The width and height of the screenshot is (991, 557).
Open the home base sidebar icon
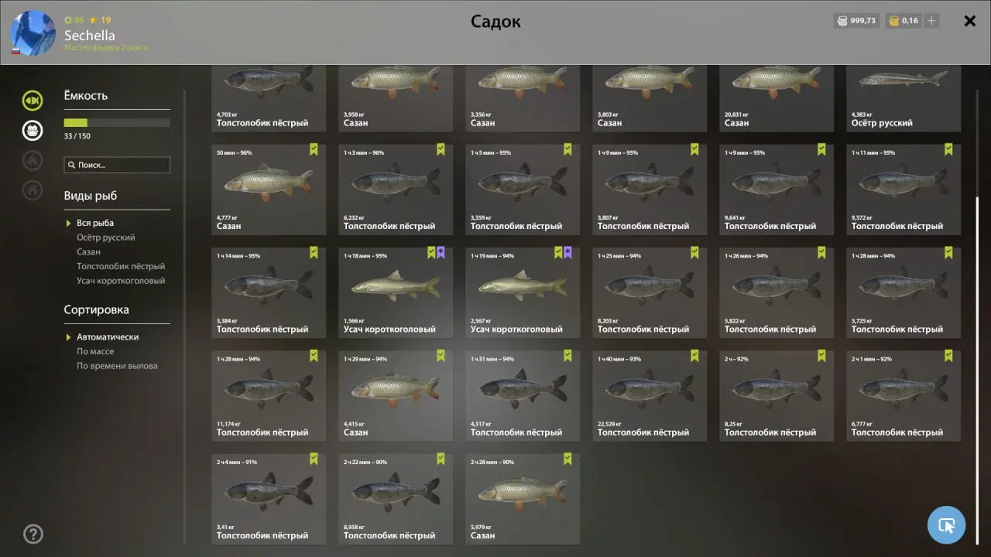point(33,190)
